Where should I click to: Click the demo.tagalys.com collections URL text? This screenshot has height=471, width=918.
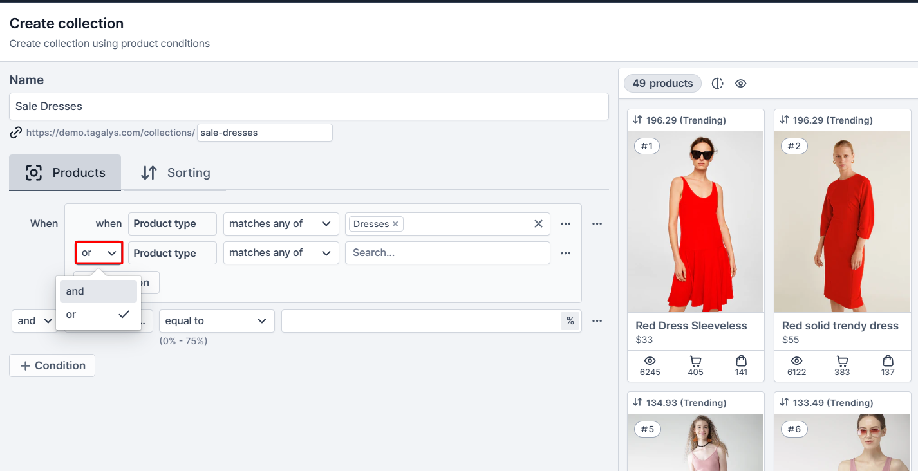click(x=110, y=133)
